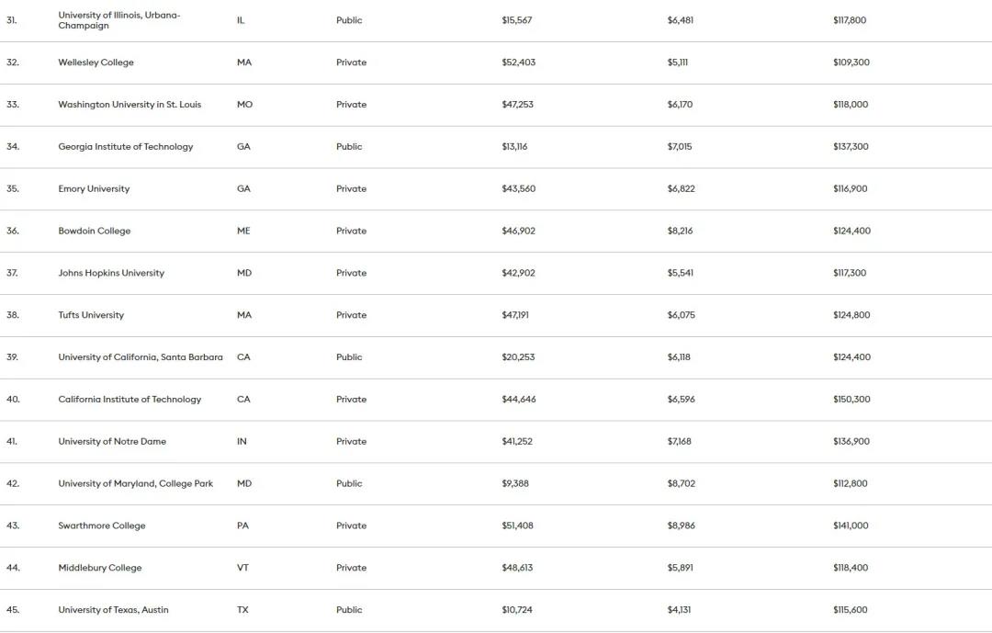Open Washington University in St. Louis entry
The width and height of the screenshot is (992, 633).
coord(130,105)
